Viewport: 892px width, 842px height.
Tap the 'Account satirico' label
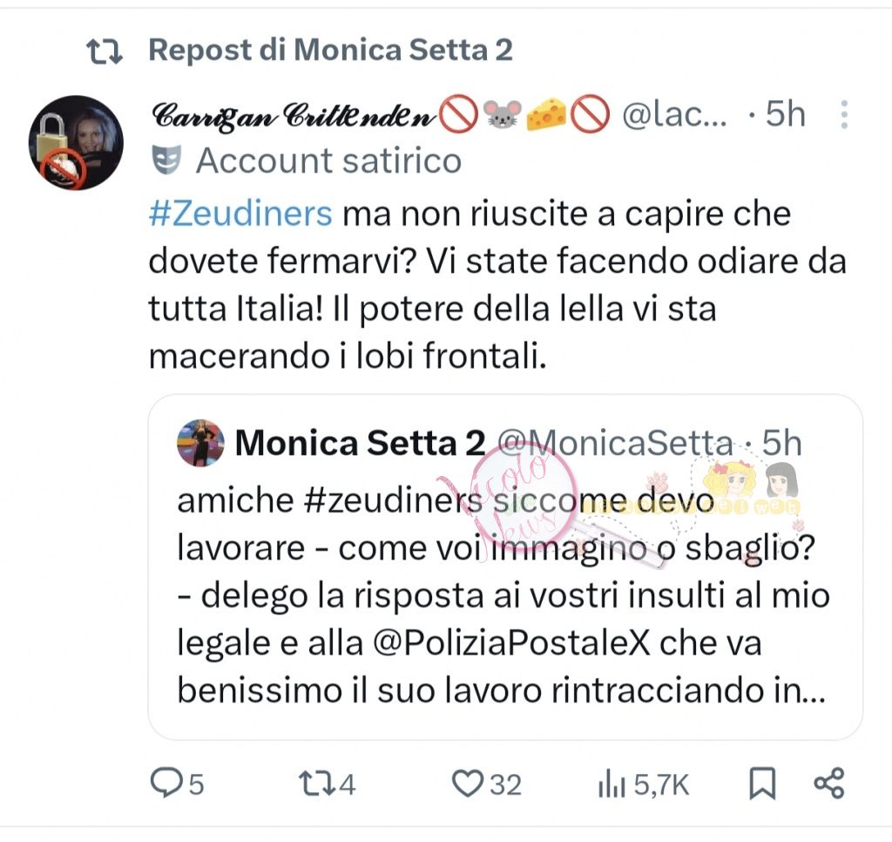click(x=328, y=160)
